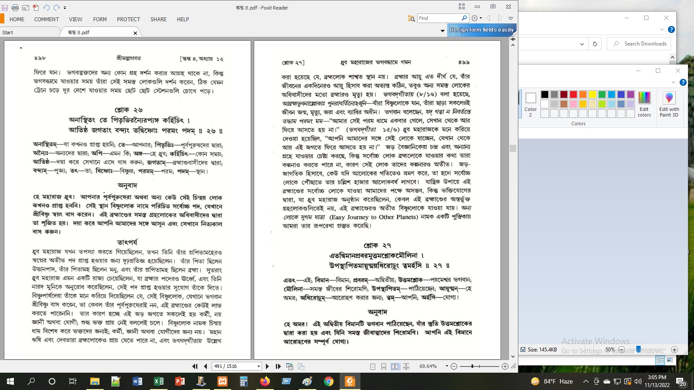Click the magnifier icon in Find box
694x390 pixels.
pyautogui.click(x=464, y=18)
